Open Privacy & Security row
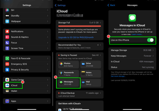Viewport: 159px width, 111px height. (x=27, y=70)
